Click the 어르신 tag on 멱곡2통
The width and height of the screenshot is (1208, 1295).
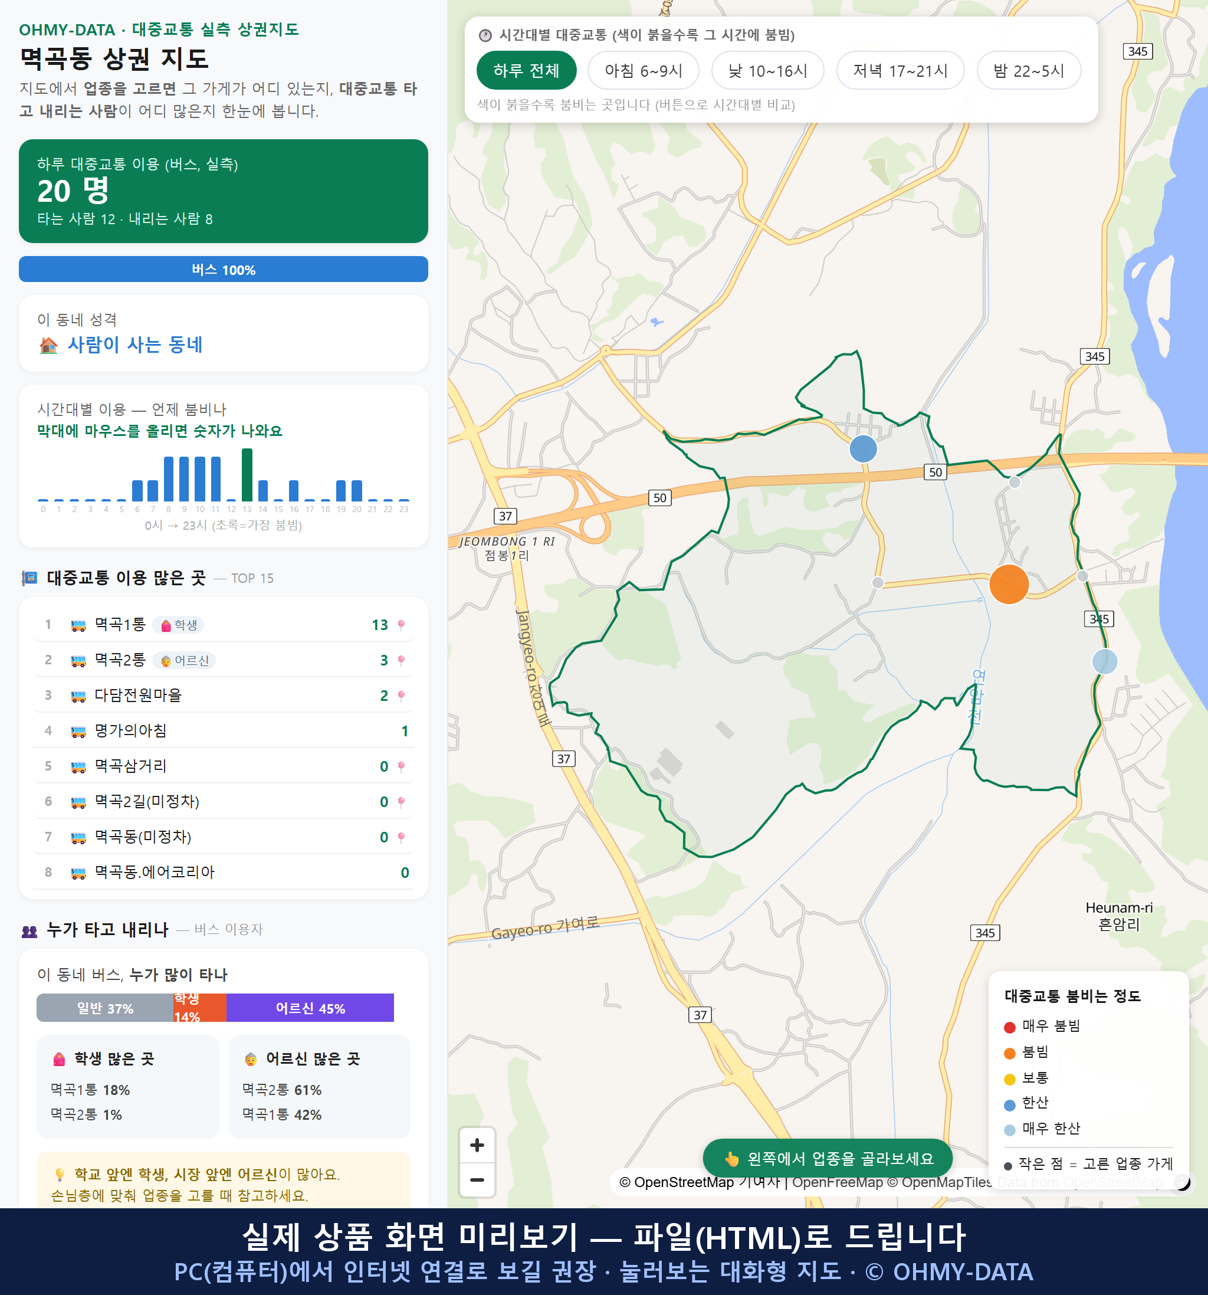click(x=184, y=661)
